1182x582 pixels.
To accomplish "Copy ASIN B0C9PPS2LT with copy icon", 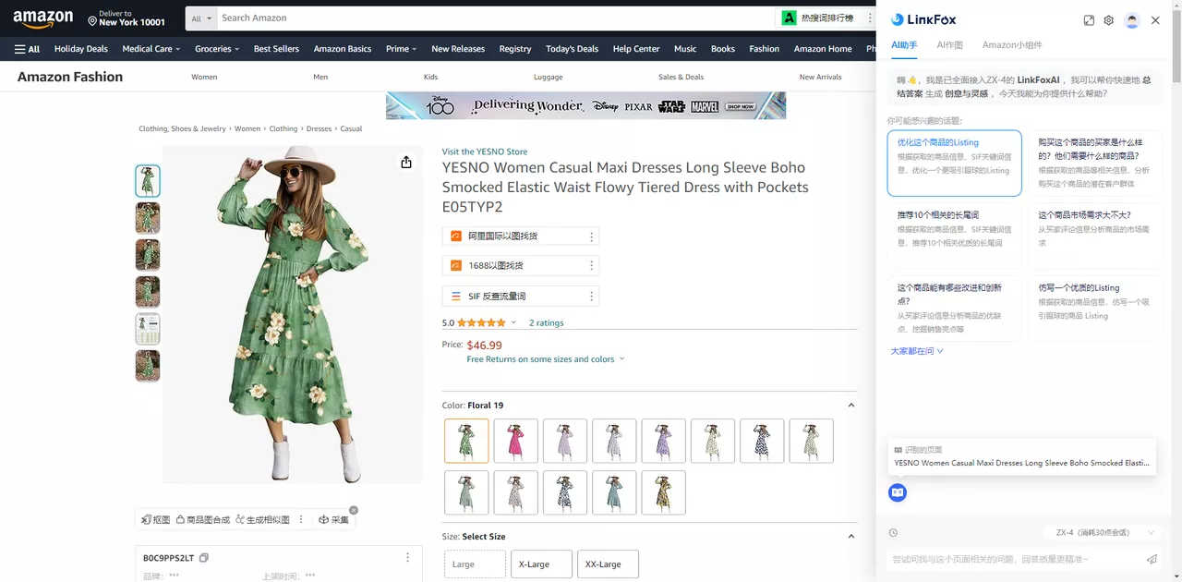I will pyautogui.click(x=204, y=558).
